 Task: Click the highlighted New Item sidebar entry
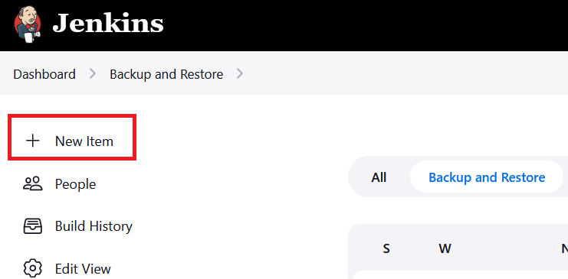pyautogui.click(x=72, y=138)
